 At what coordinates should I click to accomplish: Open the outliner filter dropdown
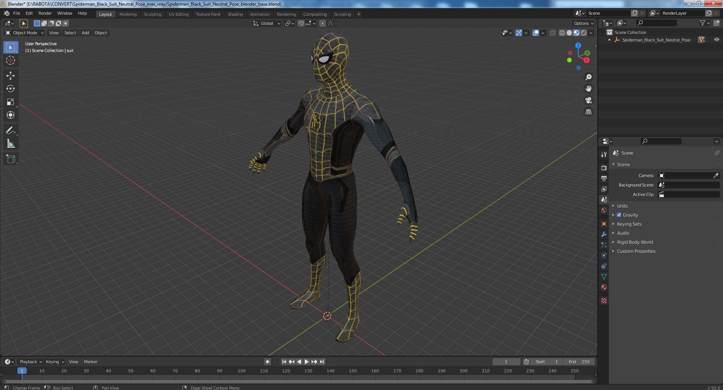click(705, 23)
